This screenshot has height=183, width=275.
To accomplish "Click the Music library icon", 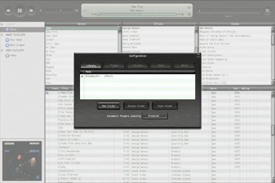I will click(x=7, y=30).
